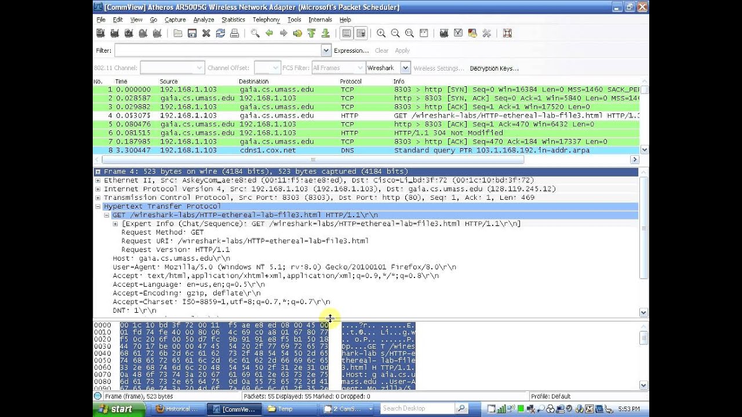Viewport: 742px width, 417px height.
Task: Expand the Frame 4 tree node
Action: coord(98,172)
